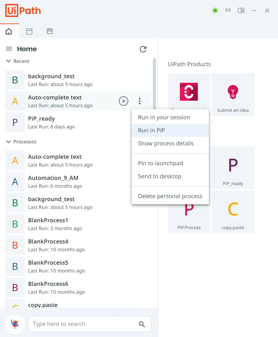Minimize the UiPath Assistant window
The image size is (278, 337).
pyautogui.click(x=254, y=10)
